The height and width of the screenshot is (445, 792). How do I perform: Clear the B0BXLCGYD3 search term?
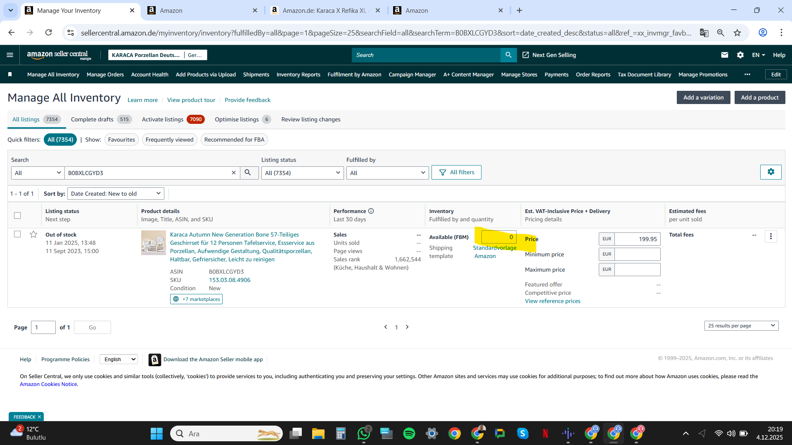point(233,173)
